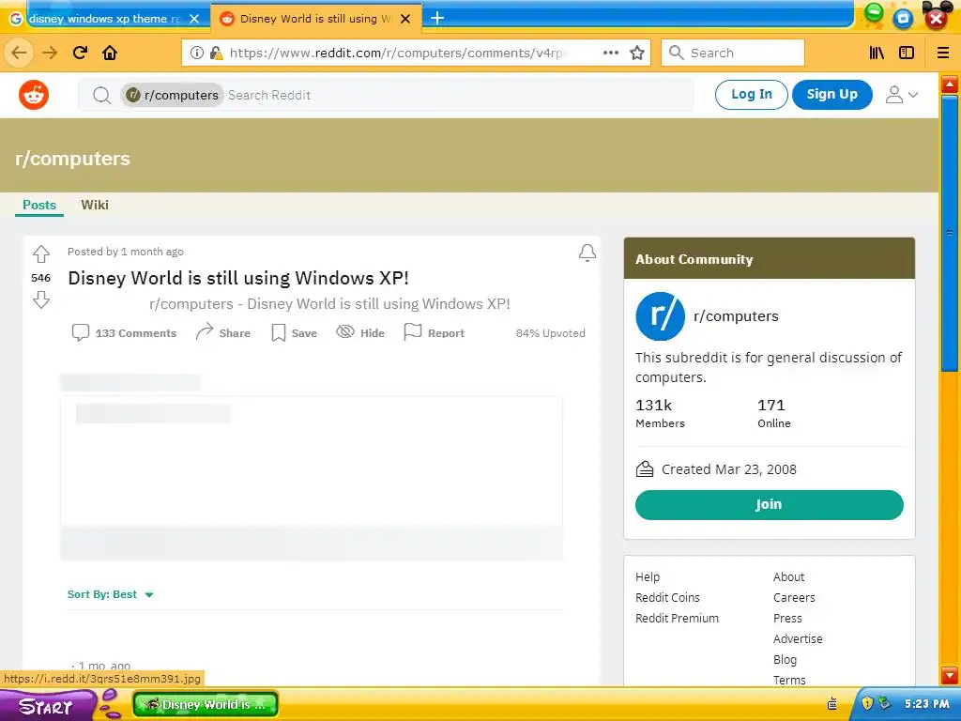The image size is (961, 721).
Task: Open the Press footer link
Action: coord(787,618)
